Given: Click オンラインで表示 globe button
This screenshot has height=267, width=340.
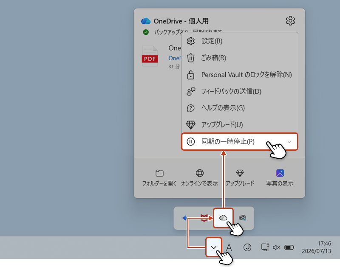Looking at the screenshot, I should [199, 178].
